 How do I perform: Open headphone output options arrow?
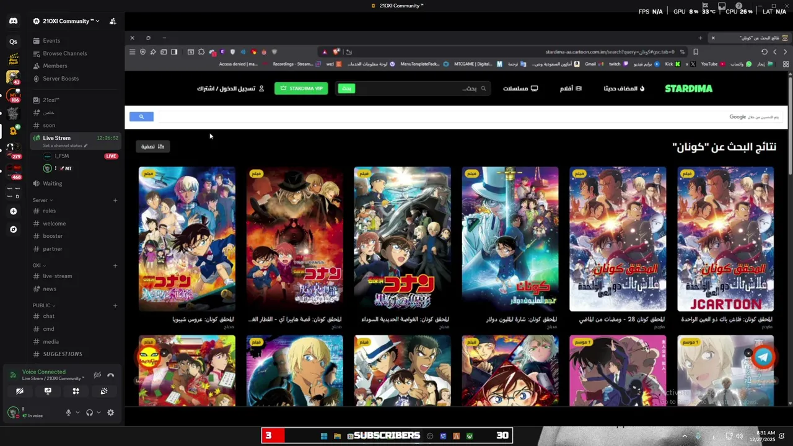click(x=99, y=413)
